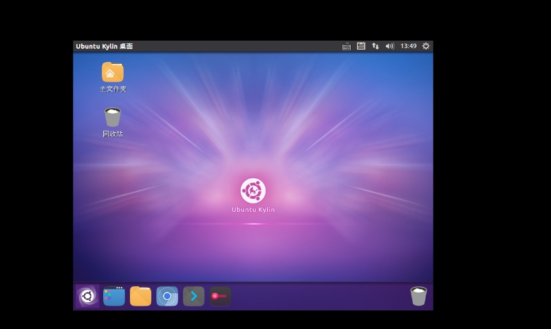Viewport: 551px width, 329px height.
Task: Select the 主文件夹 home folder desktop icon
Action: [113, 72]
